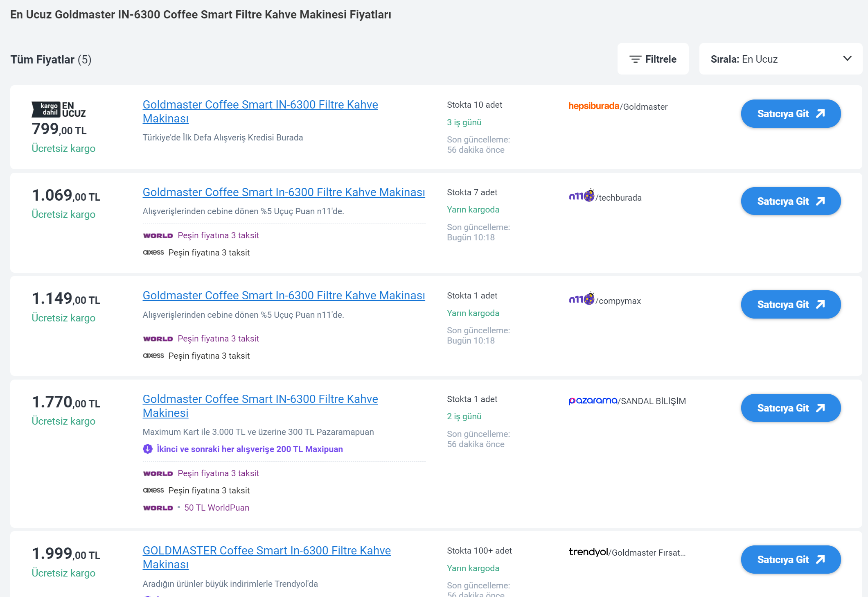Click the Stokta 7 adet text

click(472, 192)
